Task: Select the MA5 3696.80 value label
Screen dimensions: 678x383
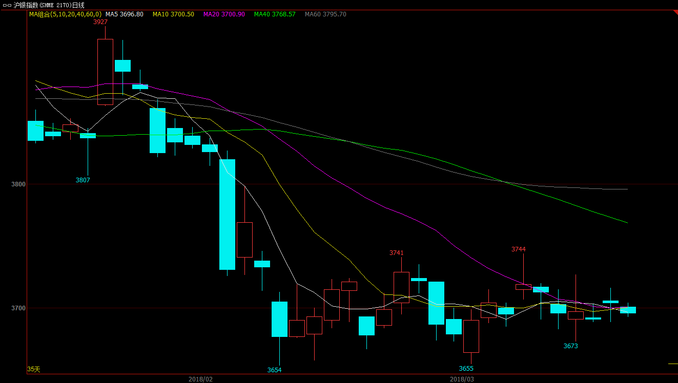Action: tap(125, 14)
